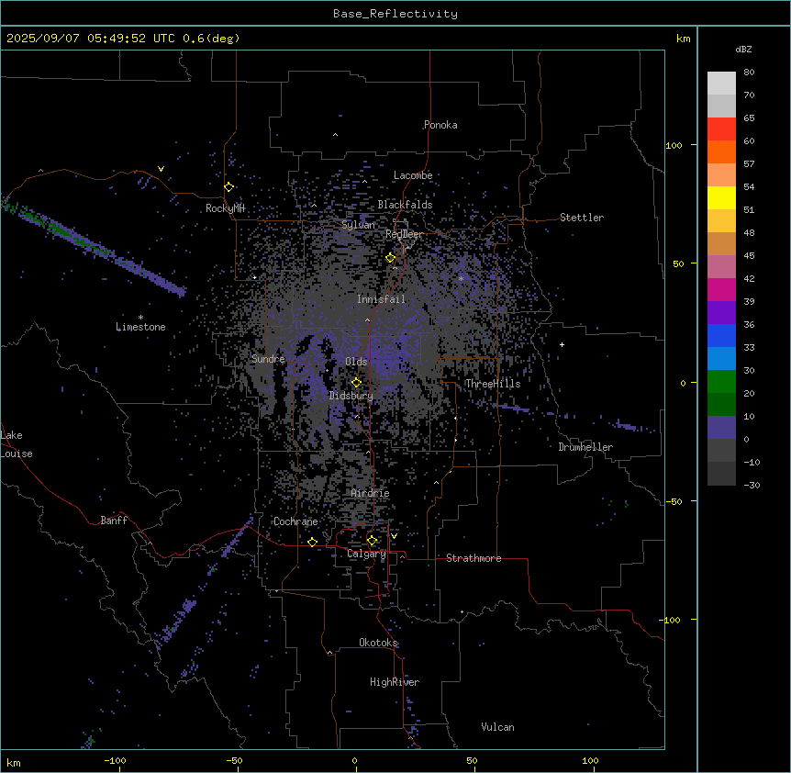791x773 pixels.
Task: Click the km unit label at top right
Action: pos(684,39)
